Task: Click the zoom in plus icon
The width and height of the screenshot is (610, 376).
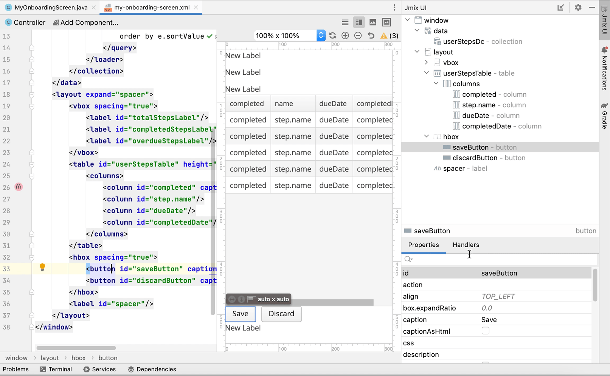Action: [345, 36]
